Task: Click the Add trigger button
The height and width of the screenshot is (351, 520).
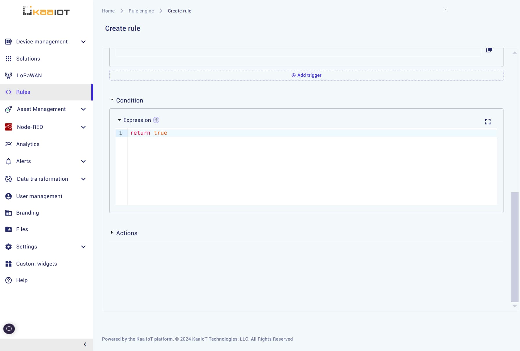Action: pos(306,75)
